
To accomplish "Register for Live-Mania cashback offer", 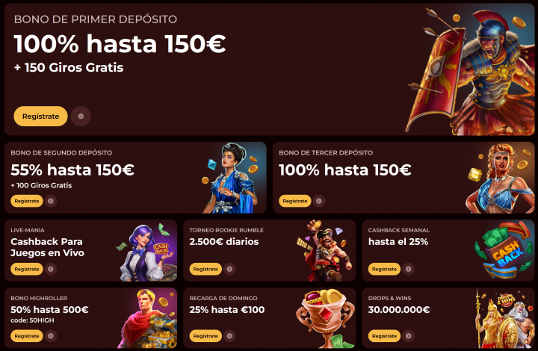I will (27, 269).
